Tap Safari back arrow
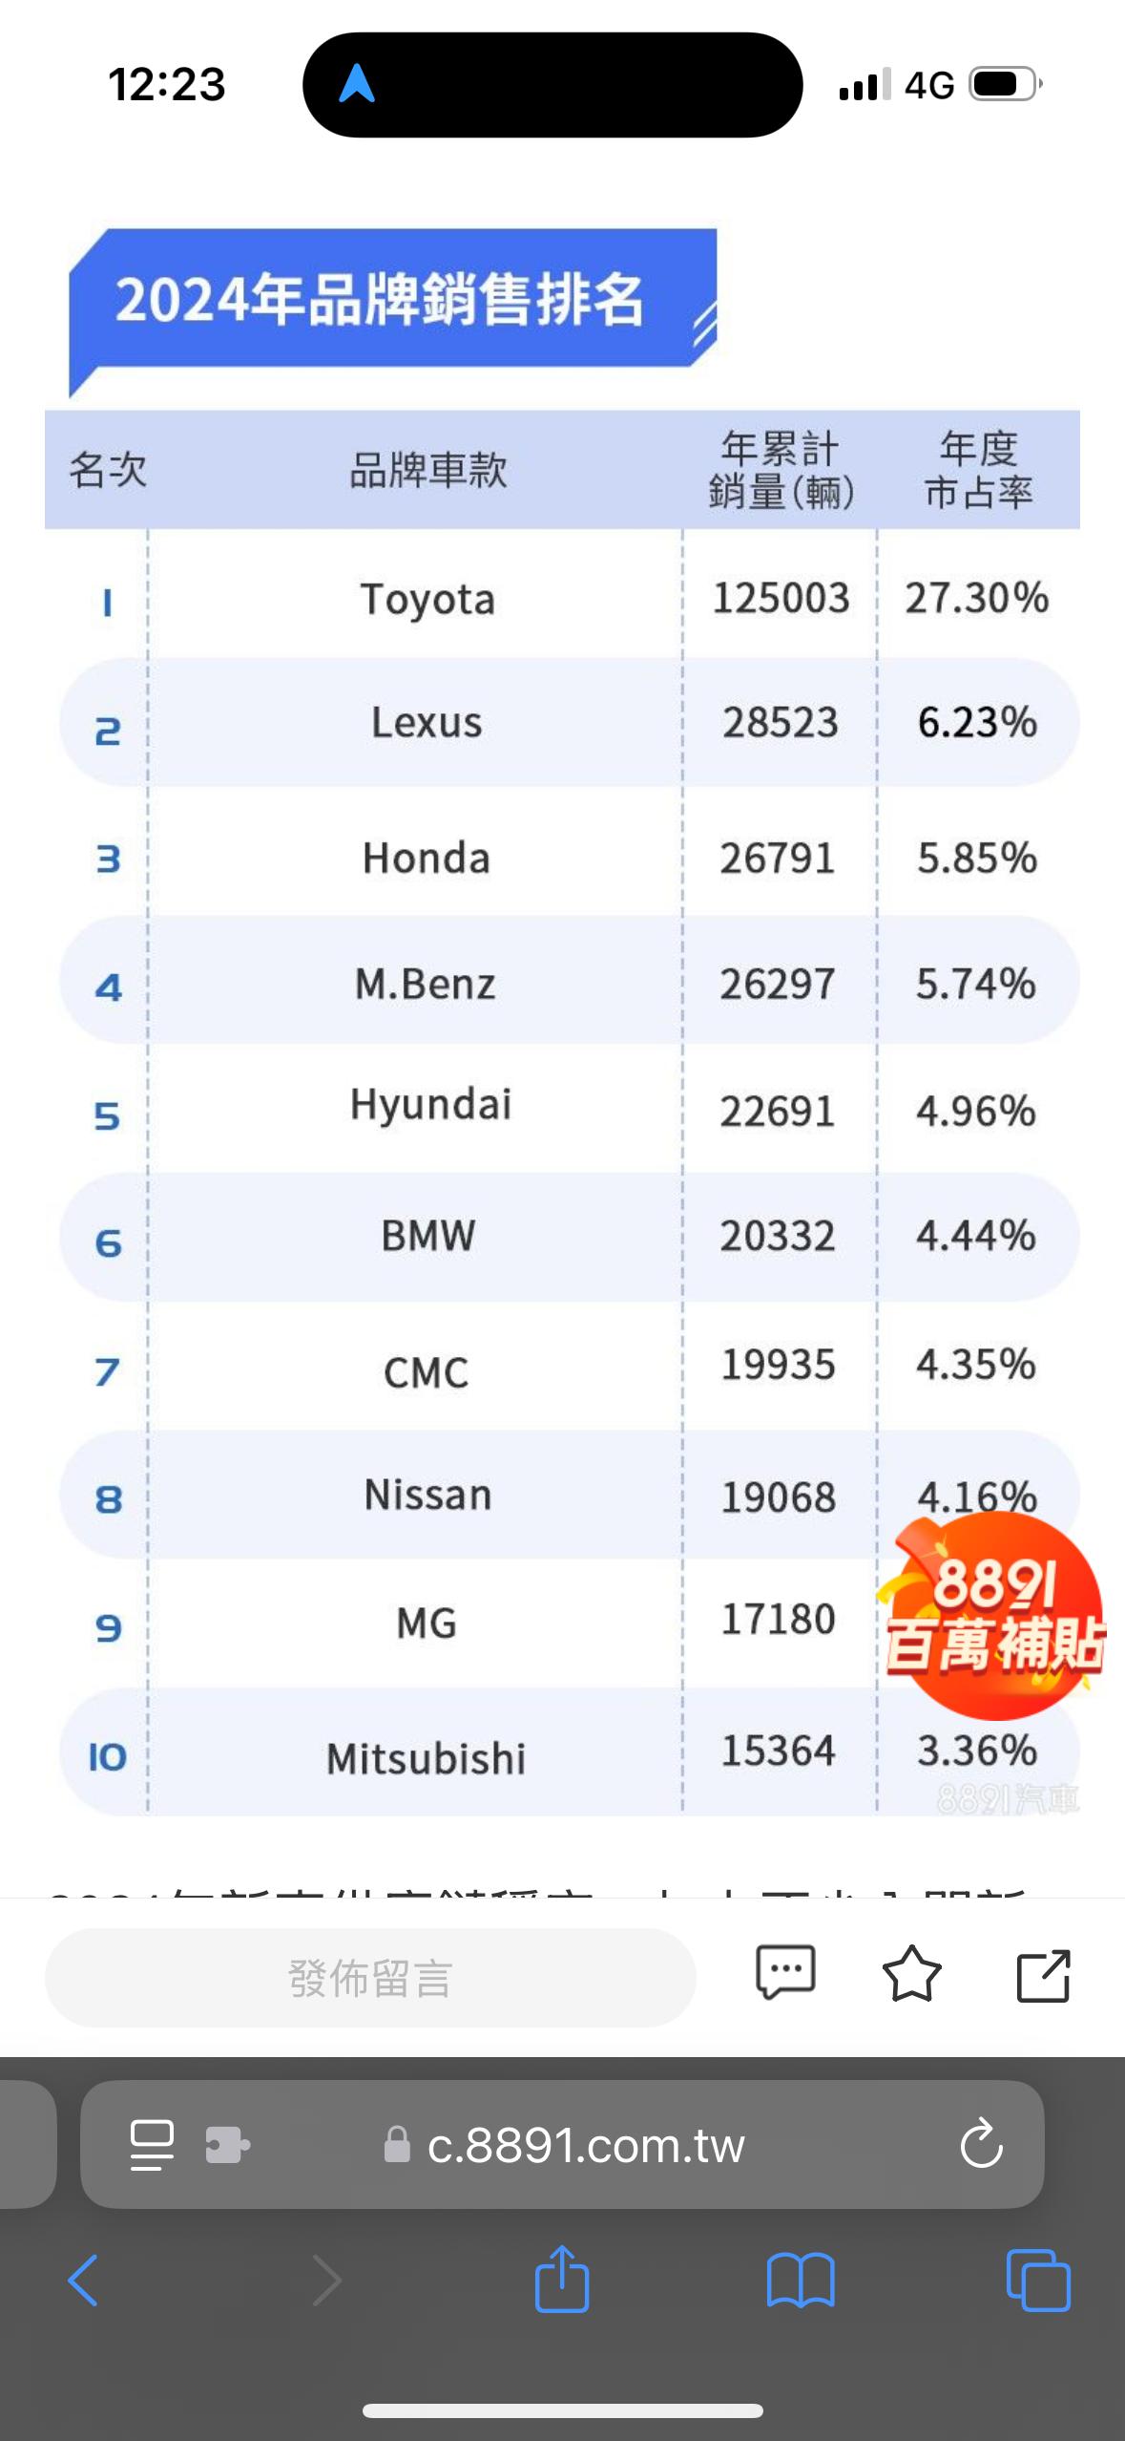The image size is (1125, 2441). point(83,2281)
